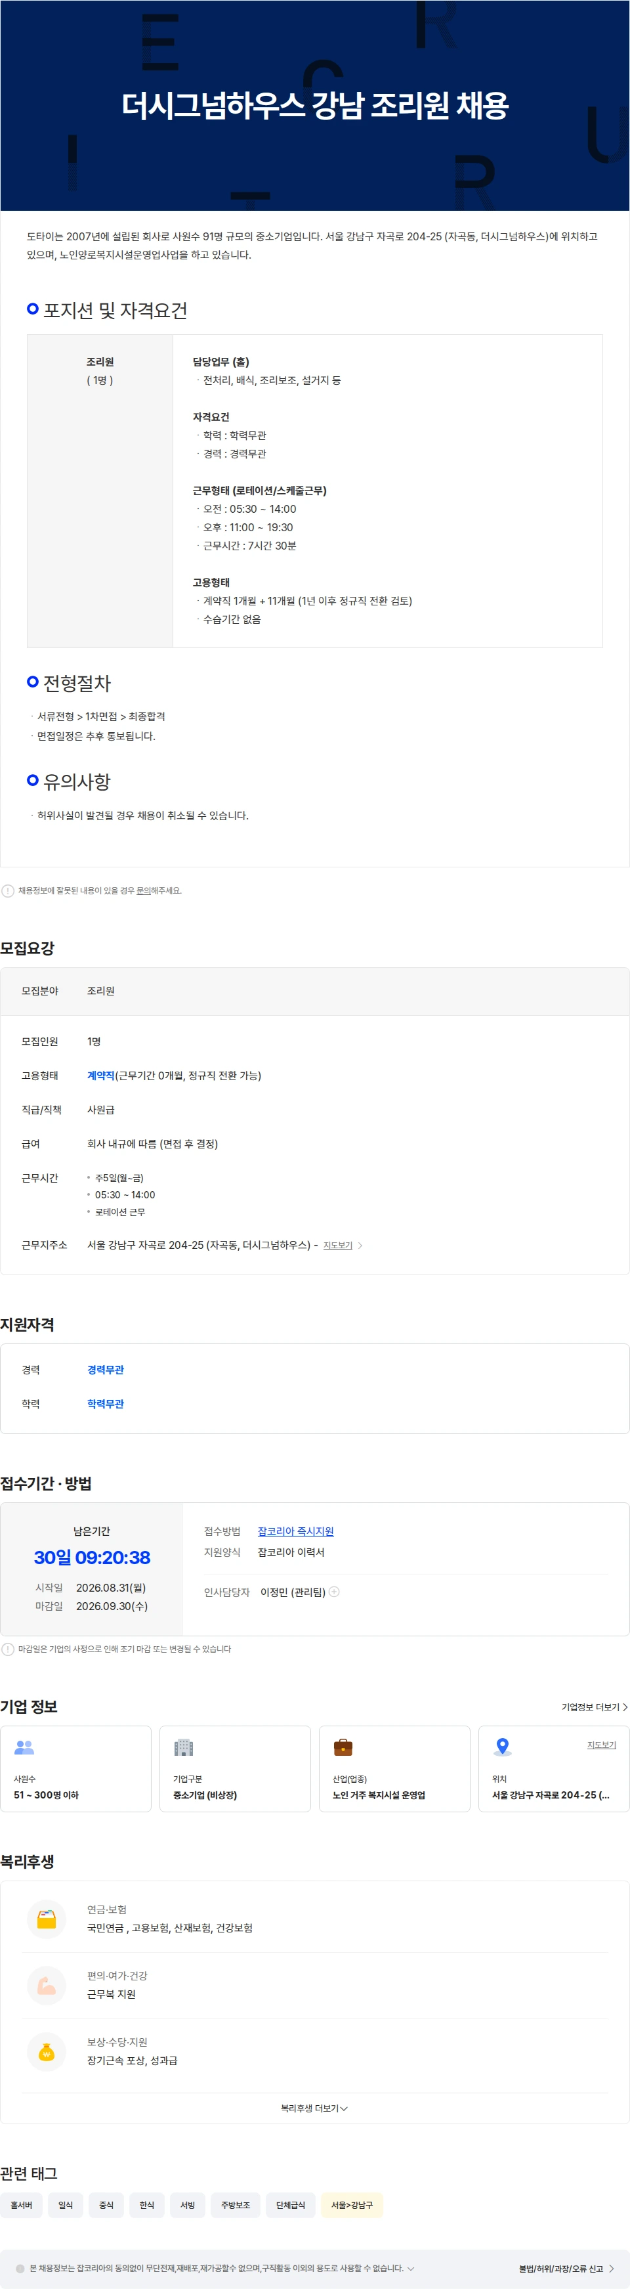The image size is (630, 2289).
Task: Click the leisure and health arm icon
Action: (x=46, y=1985)
